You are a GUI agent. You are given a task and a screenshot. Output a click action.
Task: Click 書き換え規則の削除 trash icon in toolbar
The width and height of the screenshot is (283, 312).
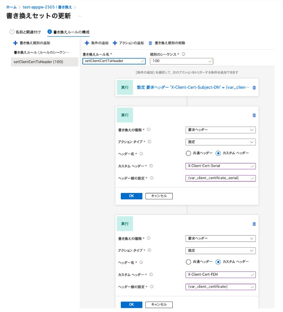point(150,43)
